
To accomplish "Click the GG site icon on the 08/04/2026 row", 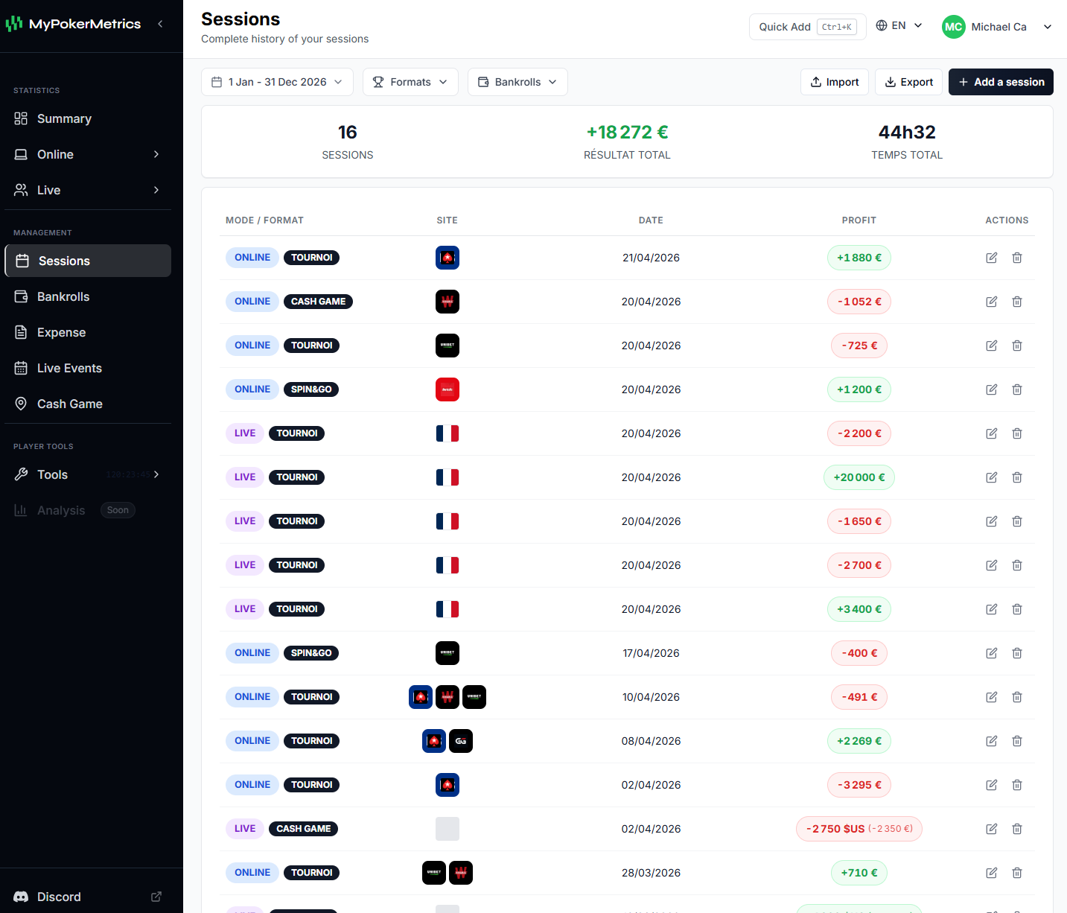I will pyautogui.click(x=461, y=741).
